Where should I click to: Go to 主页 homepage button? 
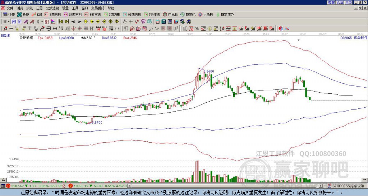348,3
